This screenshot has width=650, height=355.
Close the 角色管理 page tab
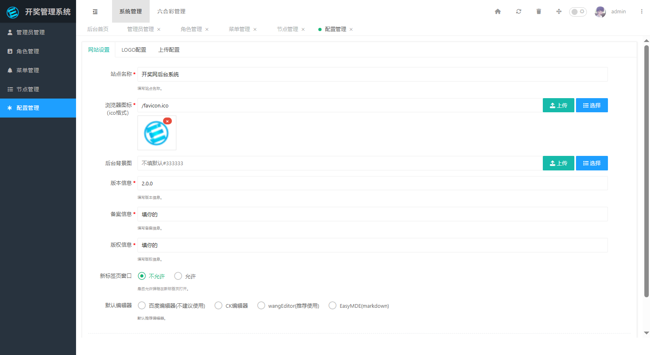click(207, 29)
